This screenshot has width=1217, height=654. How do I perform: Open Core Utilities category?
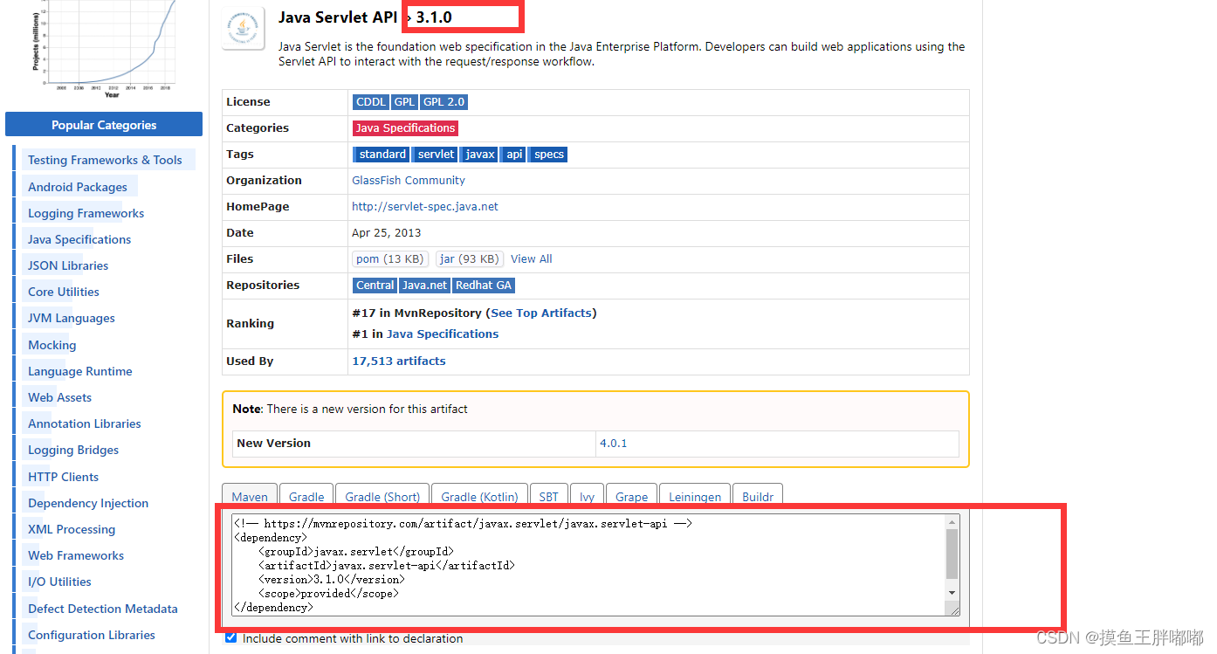pyautogui.click(x=64, y=292)
